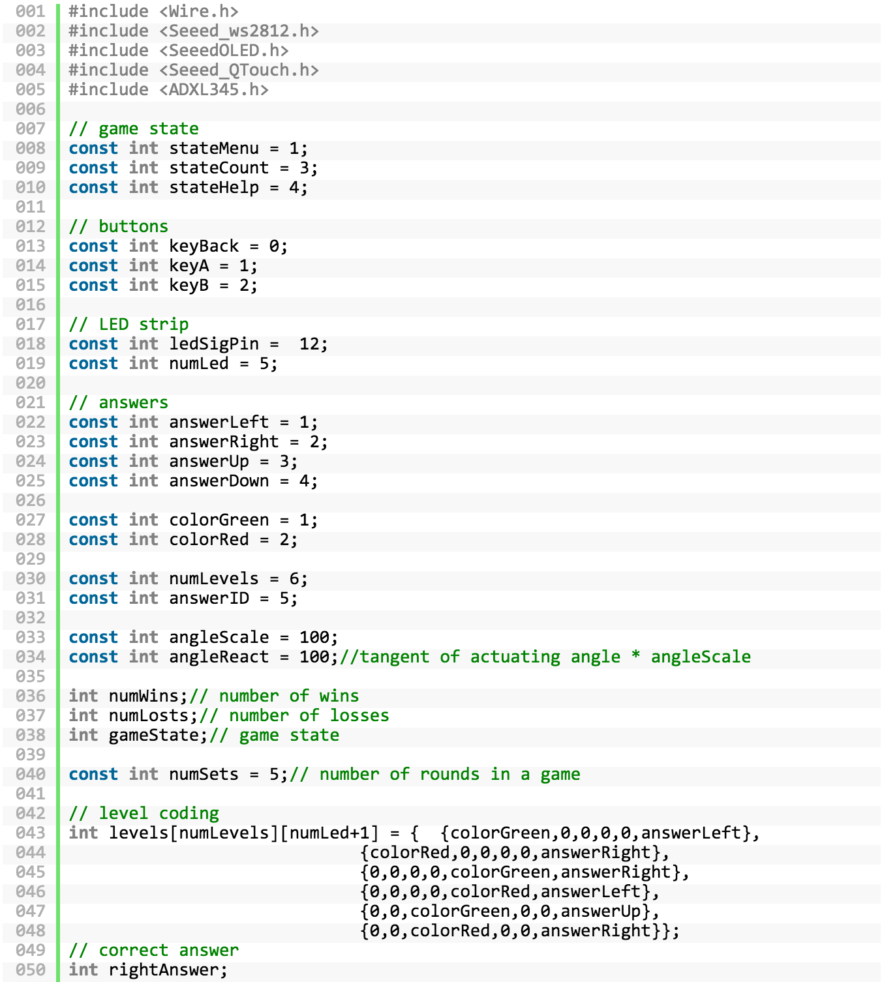Click 'const int numSets = 5;'
Screen dimensions: 882x982
(x=179, y=774)
